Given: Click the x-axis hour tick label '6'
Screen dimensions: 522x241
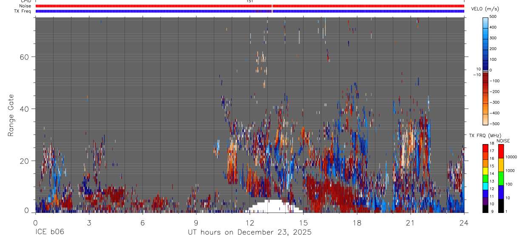Looking at the screenshot, I should [142, 223].
